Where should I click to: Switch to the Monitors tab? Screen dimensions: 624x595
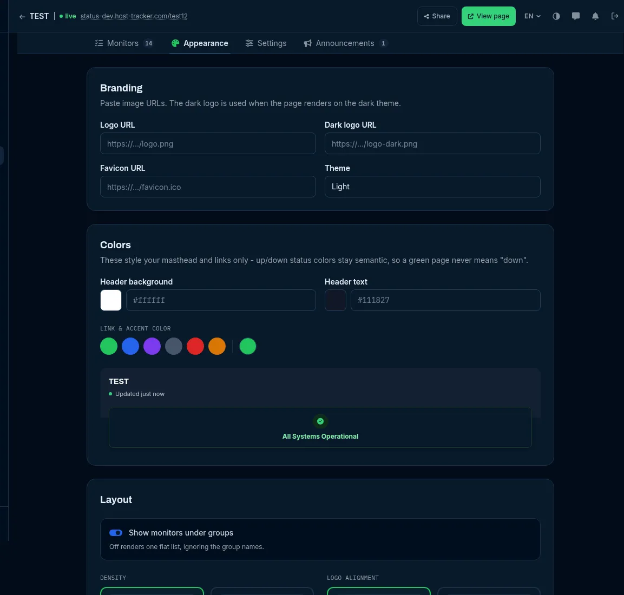124,43
